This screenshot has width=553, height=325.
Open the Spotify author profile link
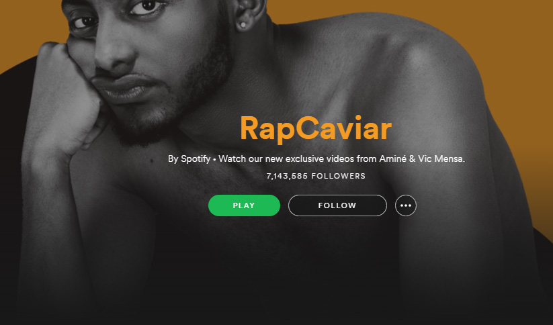(196, 158)
